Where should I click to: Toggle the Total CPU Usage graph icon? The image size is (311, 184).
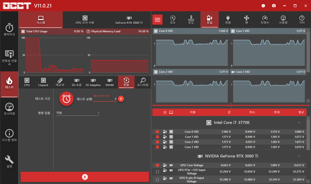(23, 31)
